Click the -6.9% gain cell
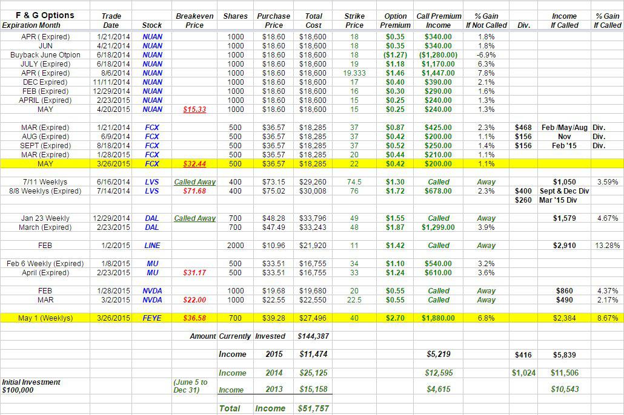This screenshot has height=415, width=624. pos(486,55)
